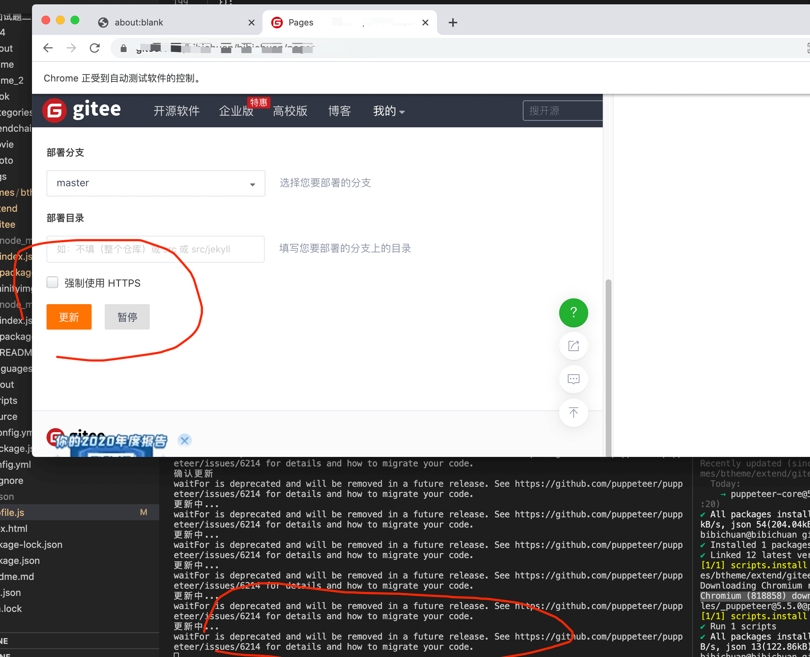Open 开源软件 in navigation bar
The width and height of the screenshot is (810, 657).
pyautogui.click(x=177, y=111)
